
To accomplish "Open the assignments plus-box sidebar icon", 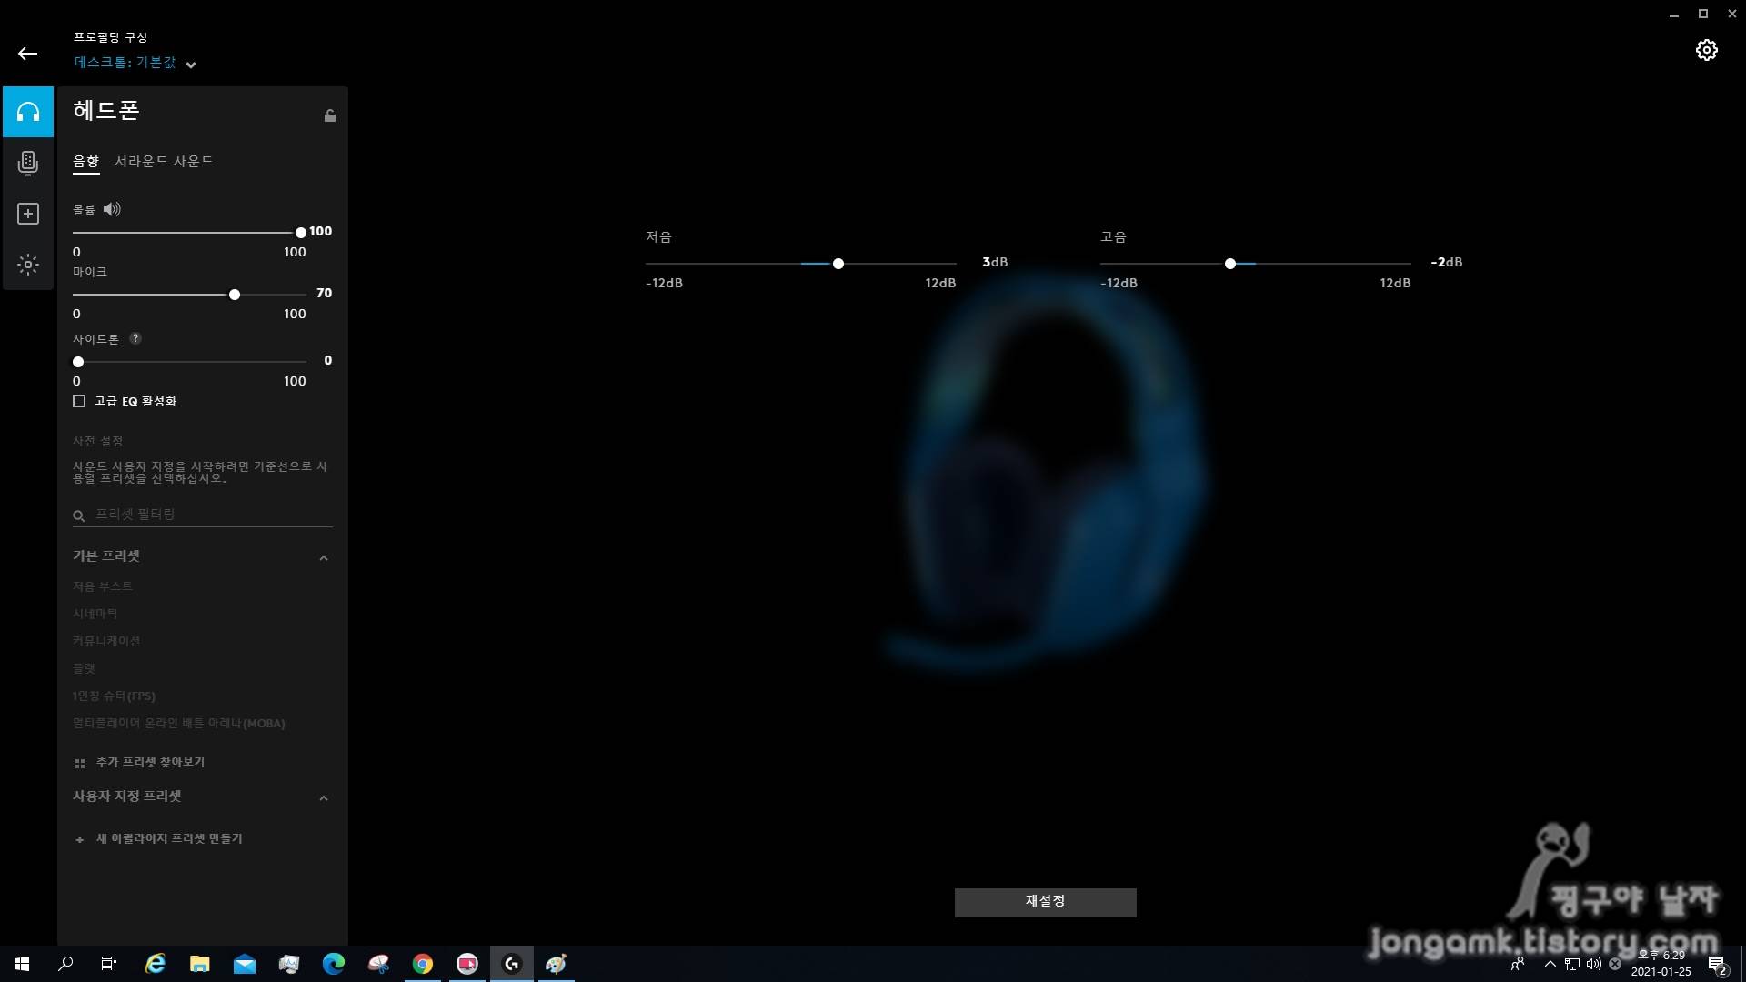I will pos(28,214).
